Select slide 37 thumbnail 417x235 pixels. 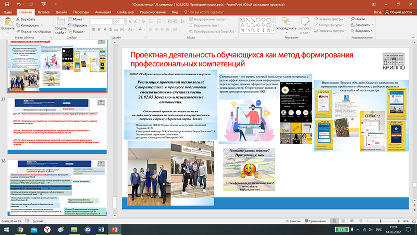(x=57, y=126)
